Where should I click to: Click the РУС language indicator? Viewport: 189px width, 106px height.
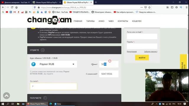click(x=174, y=104)
